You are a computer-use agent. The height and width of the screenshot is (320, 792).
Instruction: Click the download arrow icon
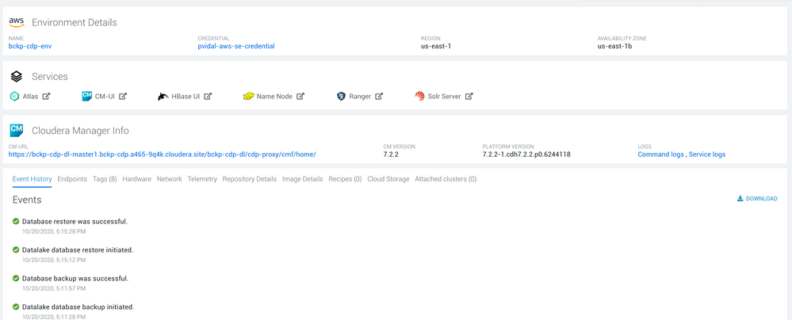pos(740,199)
